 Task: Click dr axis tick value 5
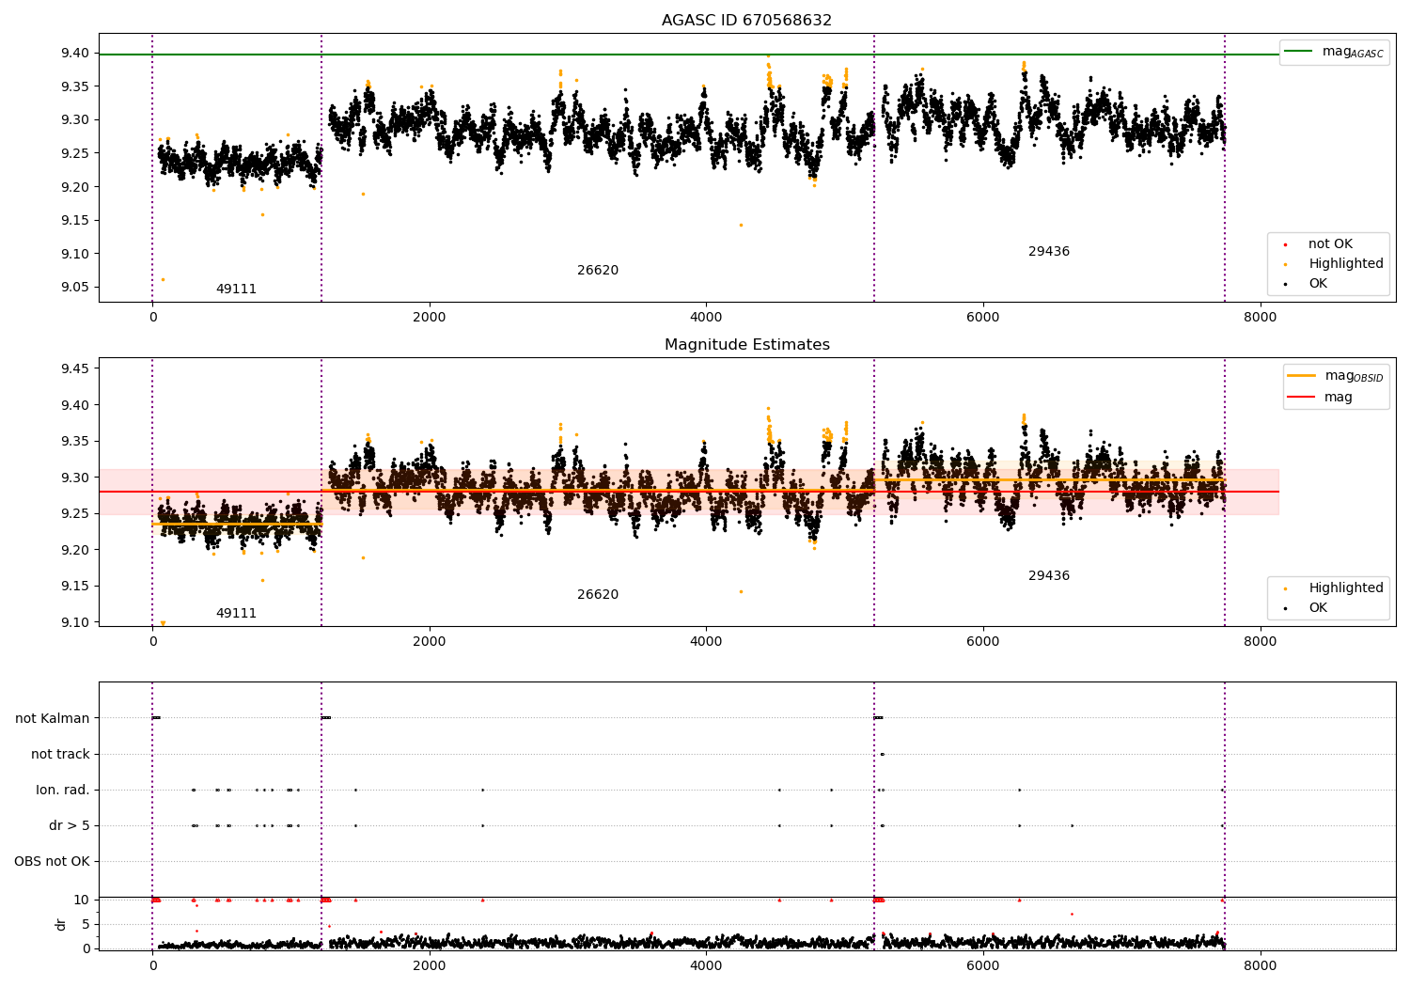(x=86, y=924)
